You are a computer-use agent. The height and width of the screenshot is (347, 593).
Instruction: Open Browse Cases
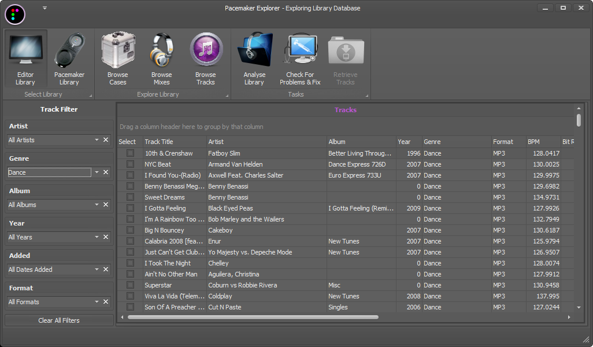pos(117,58)
